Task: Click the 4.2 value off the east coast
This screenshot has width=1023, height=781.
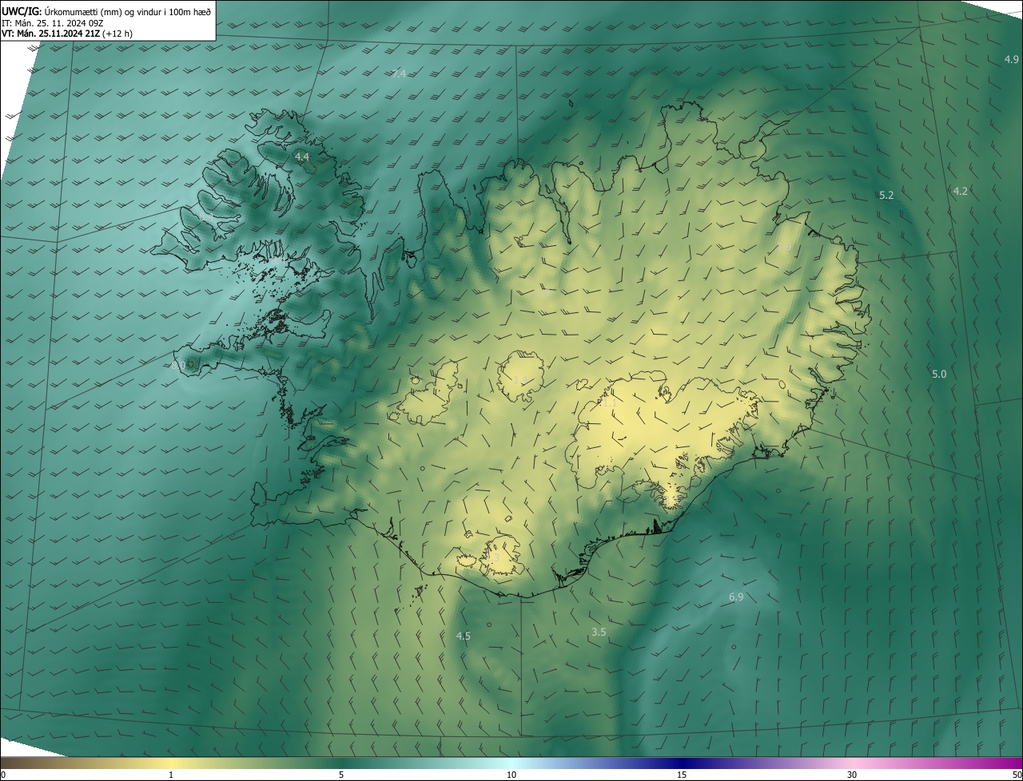Action: 960,191
